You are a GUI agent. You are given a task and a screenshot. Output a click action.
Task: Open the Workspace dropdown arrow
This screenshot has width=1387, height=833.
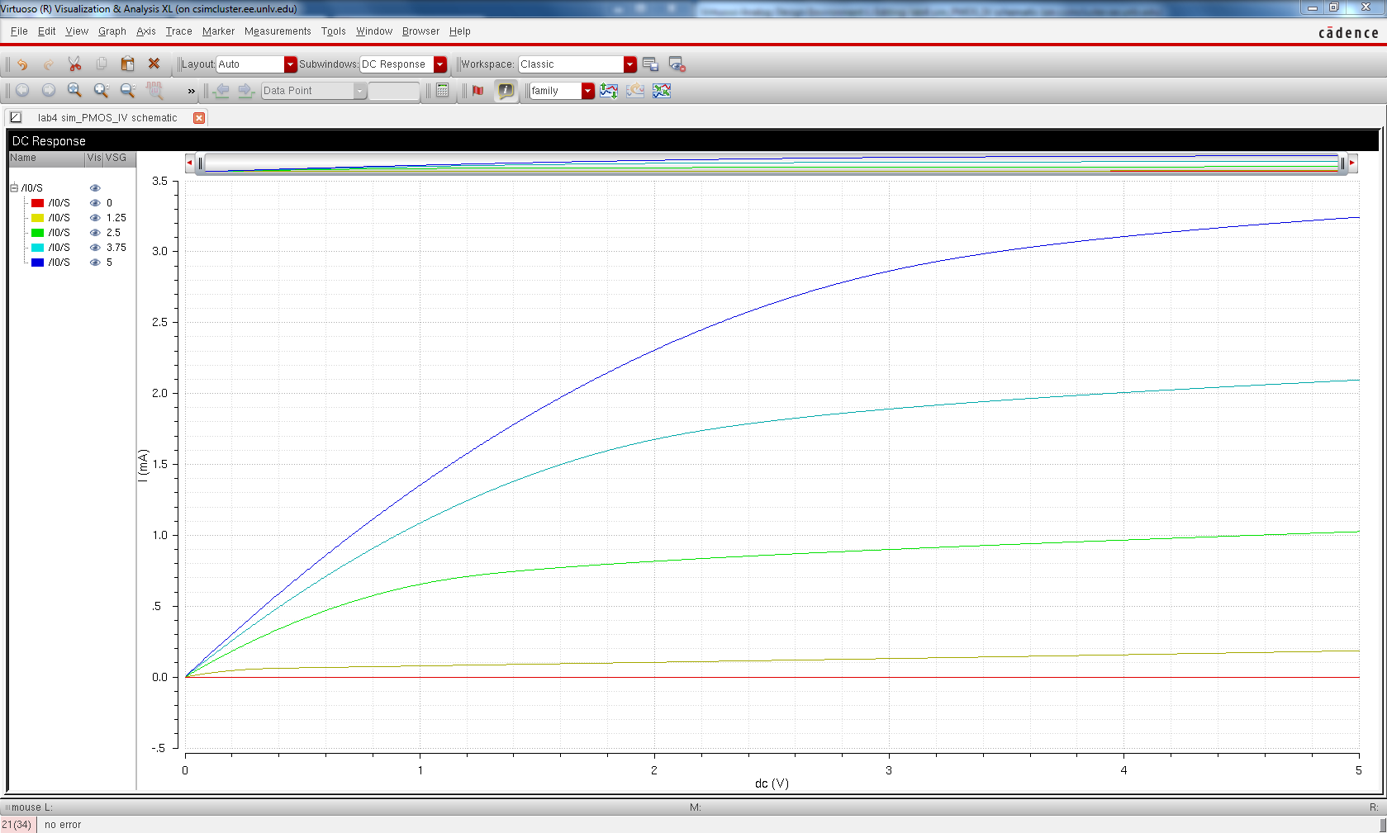coord(630,64)
